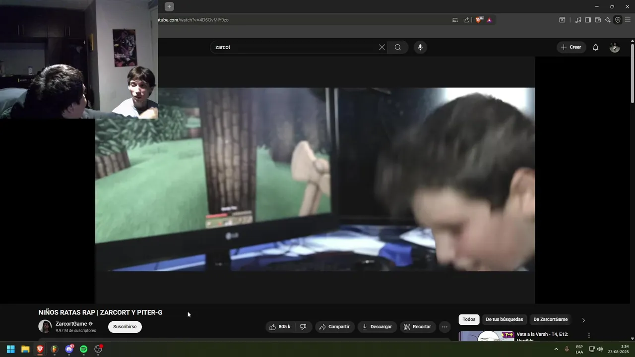Open the ZarcortGame channel name link
Image resolution: width=635 pixels, height=357 pixels.
tap(71, 324)
